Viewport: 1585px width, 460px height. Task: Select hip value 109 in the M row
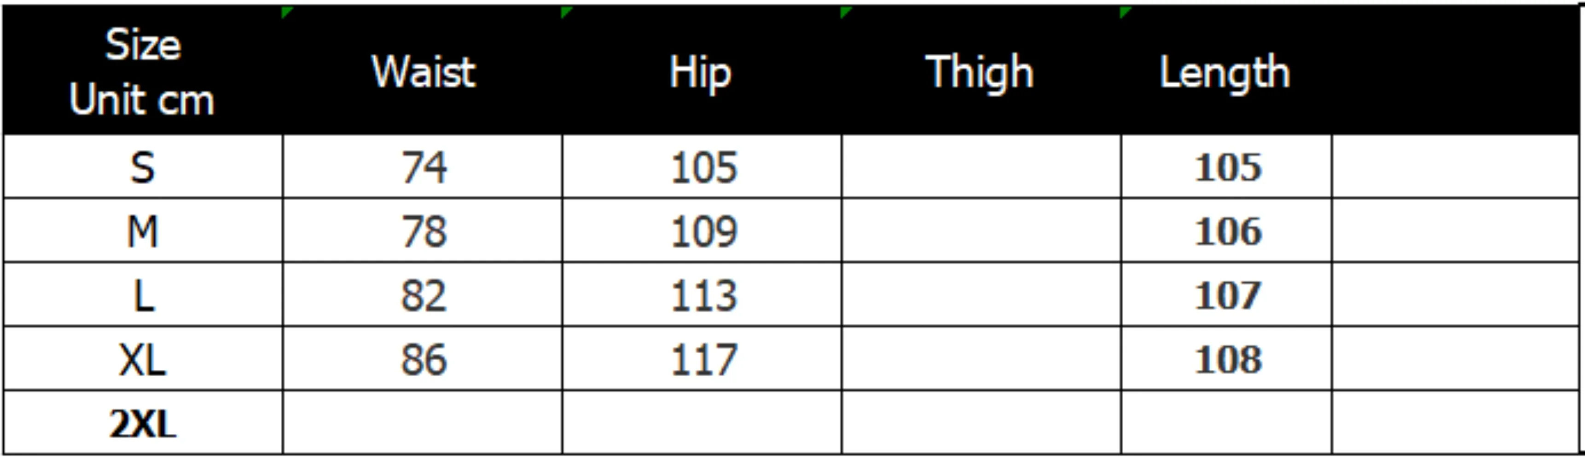point(703,231)
